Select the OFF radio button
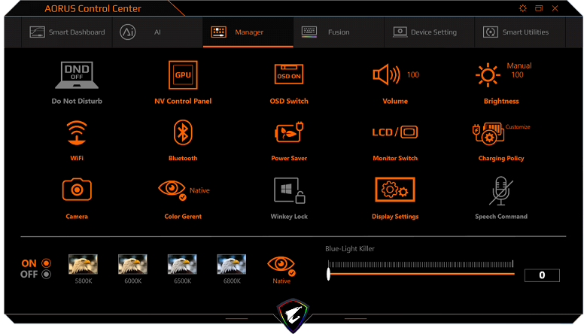 coord(47,274)
